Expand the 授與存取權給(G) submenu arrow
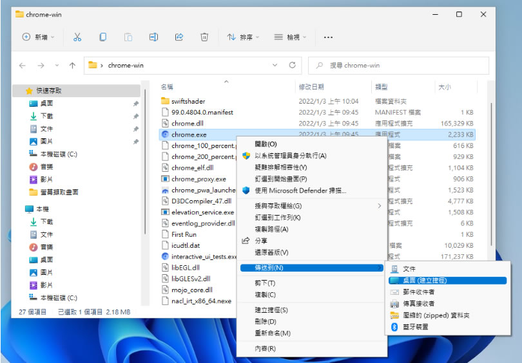Screen dimensions: 522x363 coord(379,206)
